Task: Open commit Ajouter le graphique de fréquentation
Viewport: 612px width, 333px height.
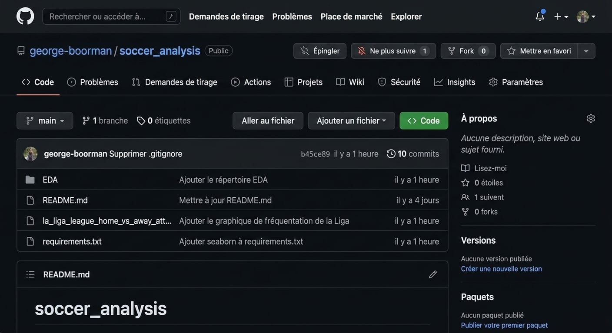Action: (264, 221)
